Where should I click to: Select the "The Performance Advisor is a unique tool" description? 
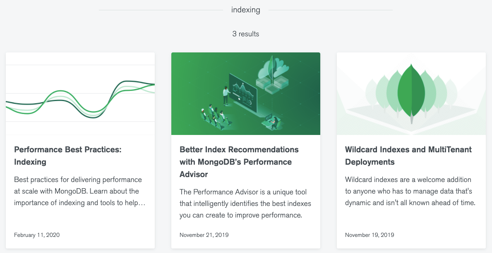coord(245,203)
